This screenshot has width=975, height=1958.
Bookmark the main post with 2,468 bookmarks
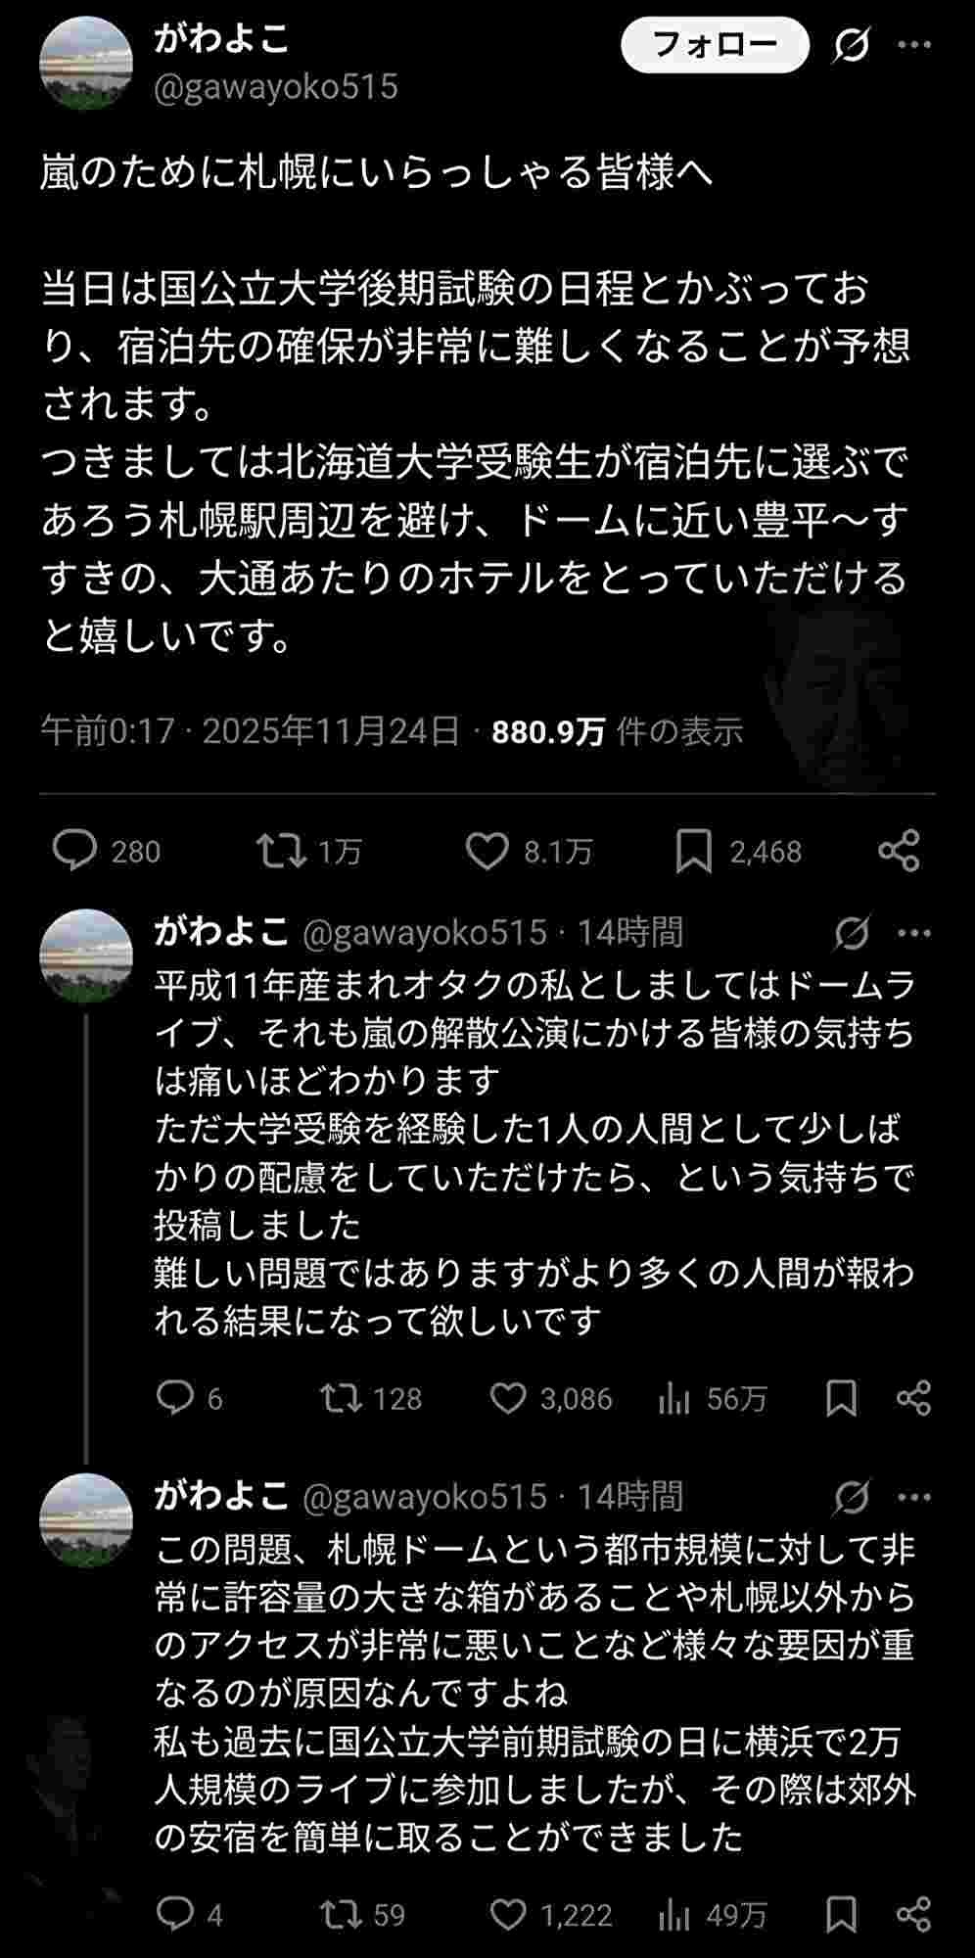pos(693,851)
